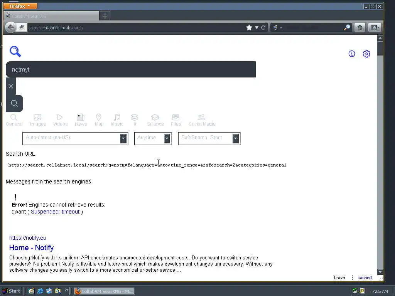Open the SafeSearch Strict dropdown
This screenshot has width=395, height=296.
tap(209, 138)
